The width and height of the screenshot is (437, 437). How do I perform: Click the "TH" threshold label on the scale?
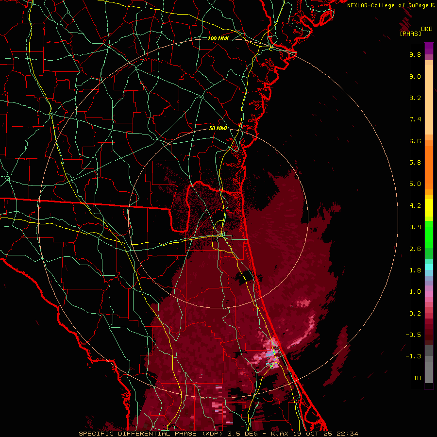click(417, 378)
